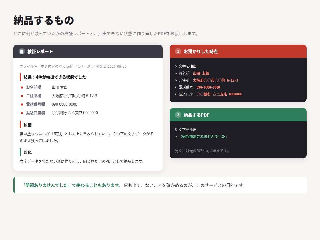Image resolution: width=320 pixels, height=240 pixels.
Task: Click the 原因 section heading
Action: click(28, 125)
